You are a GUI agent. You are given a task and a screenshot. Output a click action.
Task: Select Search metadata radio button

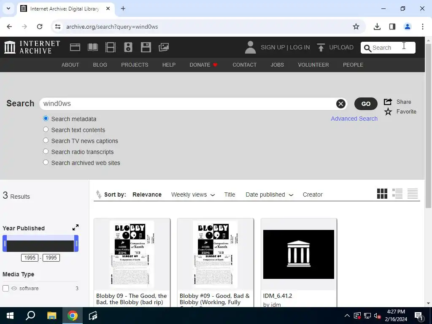[46, 119]
